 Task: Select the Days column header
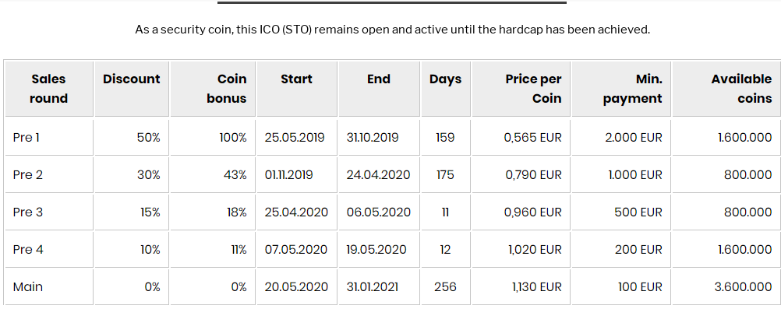445,89
